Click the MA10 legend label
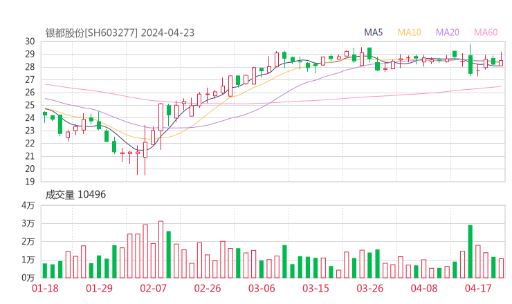Screen dimensions: 512x304 (409, 32)
